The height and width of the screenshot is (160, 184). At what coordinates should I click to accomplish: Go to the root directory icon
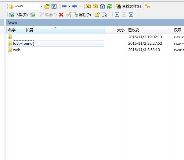point(96,6)
